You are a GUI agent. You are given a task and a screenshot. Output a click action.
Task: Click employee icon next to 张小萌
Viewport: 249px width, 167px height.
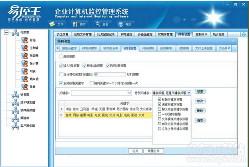(25, 64)
